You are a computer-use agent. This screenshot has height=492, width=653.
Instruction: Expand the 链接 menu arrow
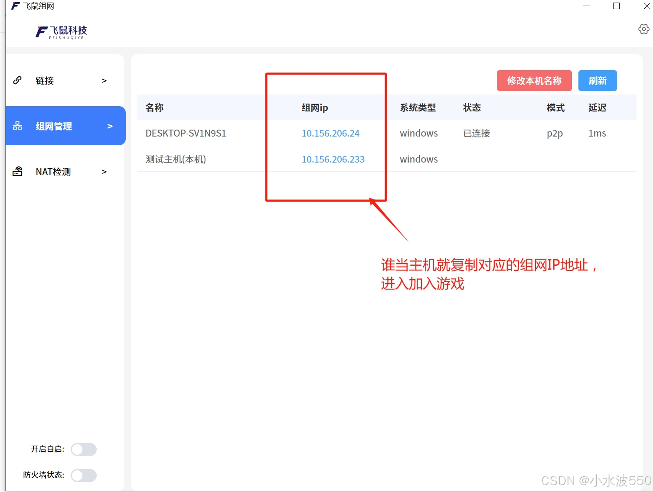104,81
